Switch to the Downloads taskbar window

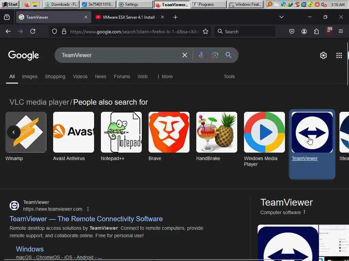coord(61,4)
